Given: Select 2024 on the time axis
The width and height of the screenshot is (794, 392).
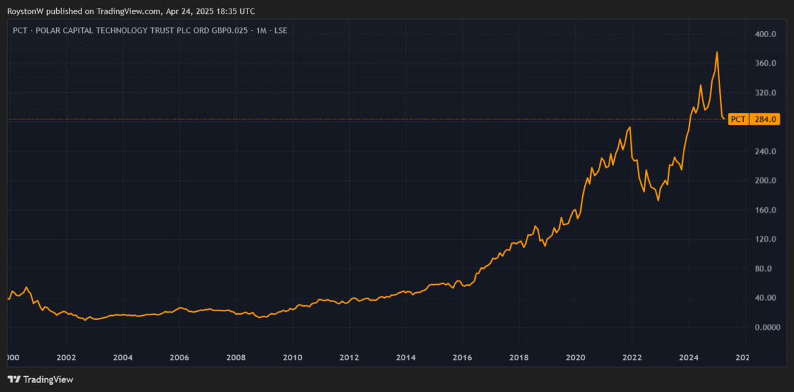Looking at the screenshot, I should pyautogui.click(x=689, y=358).
